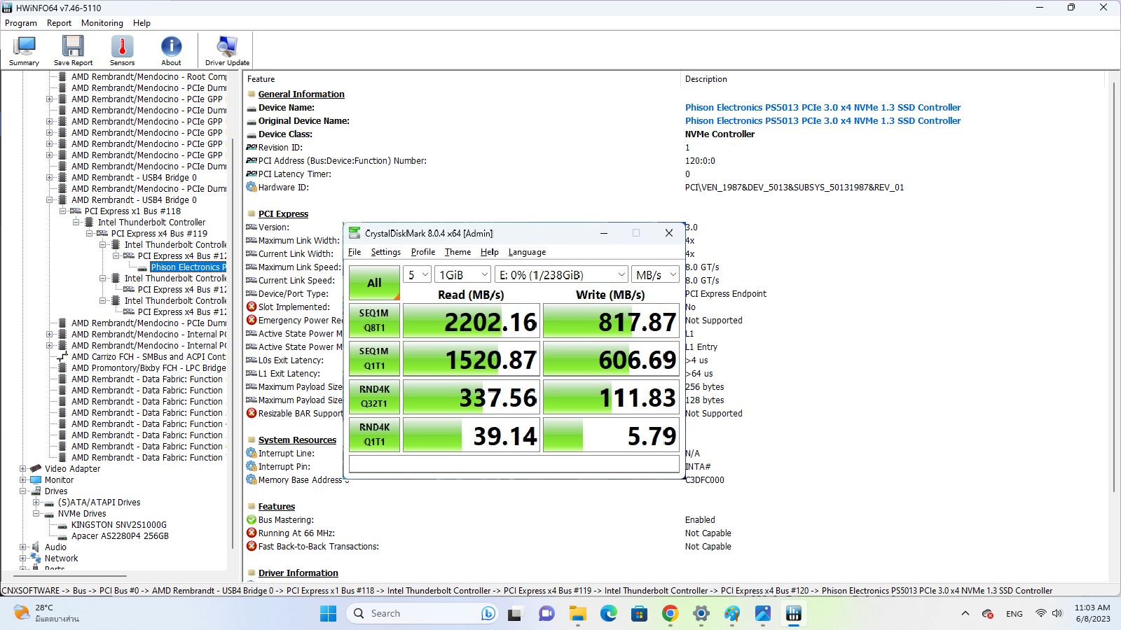The image size is (1121, 630).
Task: Click the Network icon in the tree
Action: pos(36,558)
